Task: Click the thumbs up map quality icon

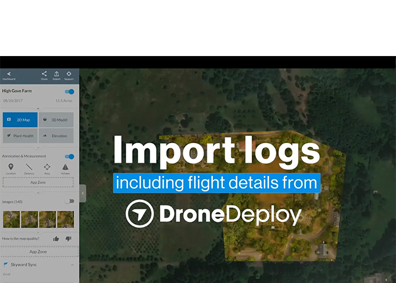Action: point(56,239)
